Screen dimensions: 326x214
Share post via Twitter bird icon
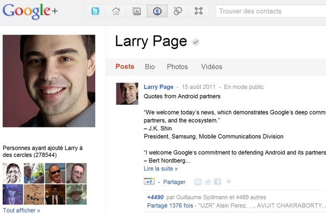(x=208, y=182)
